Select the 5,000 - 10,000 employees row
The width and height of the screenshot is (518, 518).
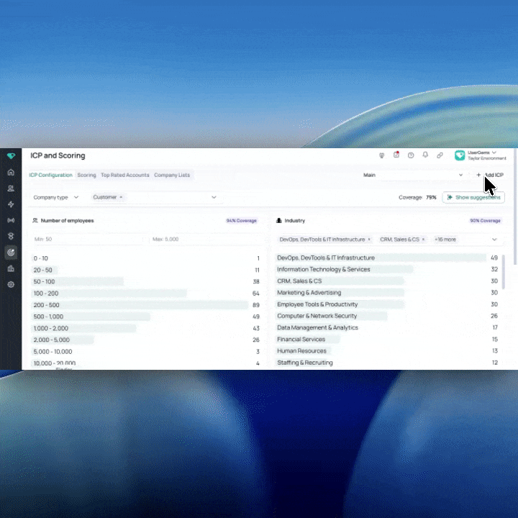tap(146, 352)
